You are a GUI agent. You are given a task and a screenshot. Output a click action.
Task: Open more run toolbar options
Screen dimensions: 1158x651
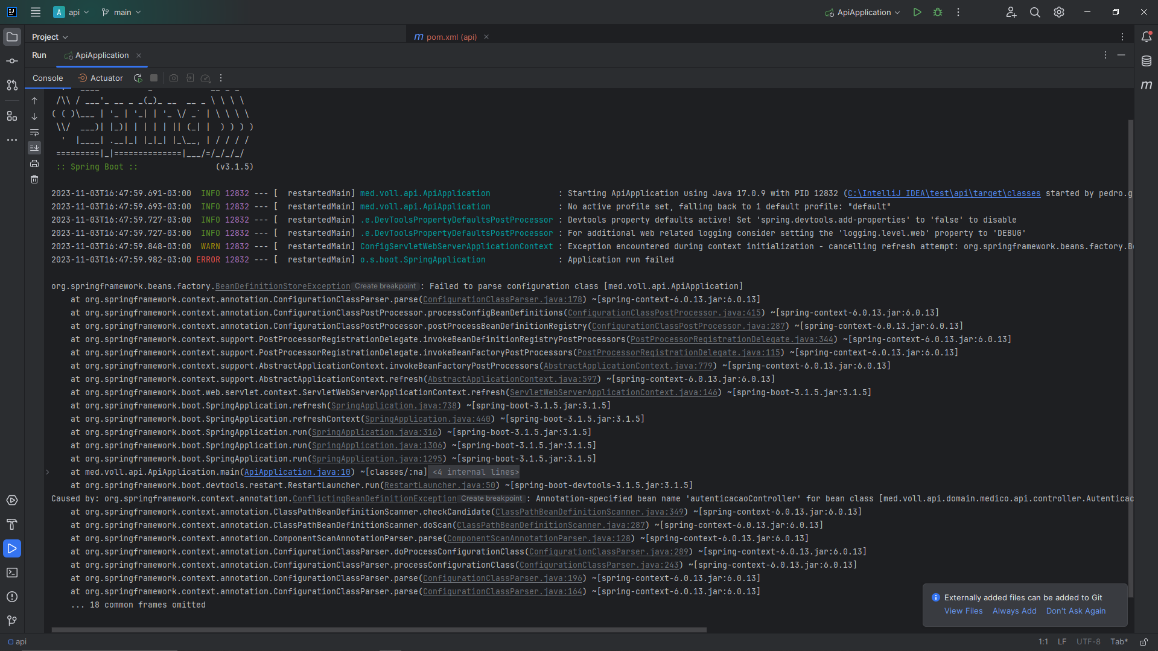(221, 78)
